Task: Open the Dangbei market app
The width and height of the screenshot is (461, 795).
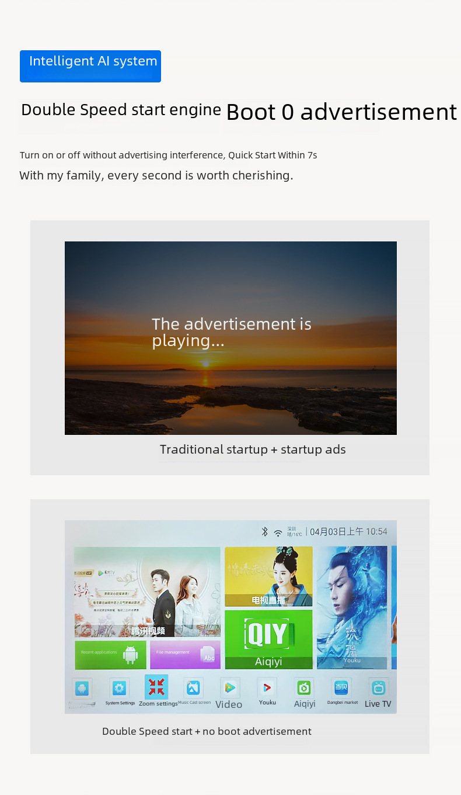Action: point(341,687)
